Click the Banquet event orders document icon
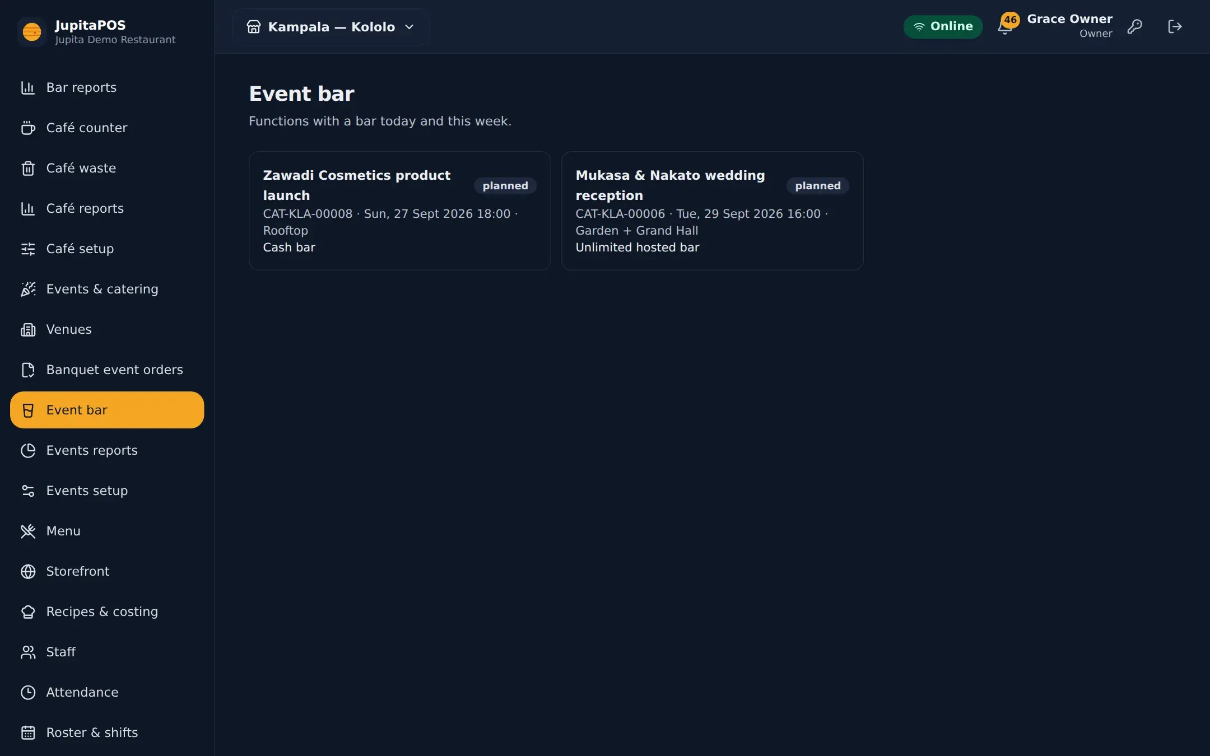The height and width of the screenshot is (756, 1210). pos(28,370)
